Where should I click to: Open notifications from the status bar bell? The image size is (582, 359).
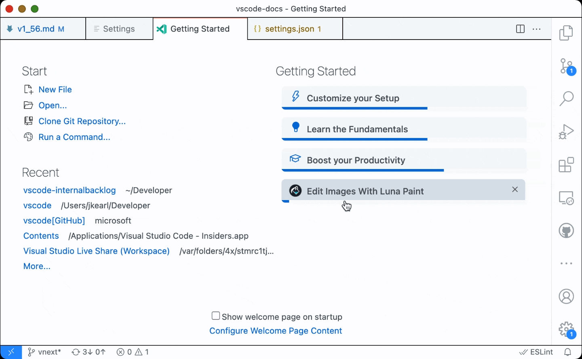point(568,352)
